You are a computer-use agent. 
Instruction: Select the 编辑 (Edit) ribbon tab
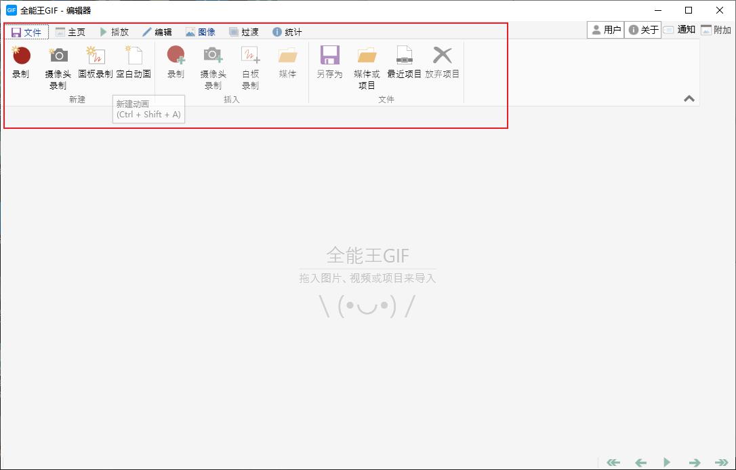click(157, 32)
